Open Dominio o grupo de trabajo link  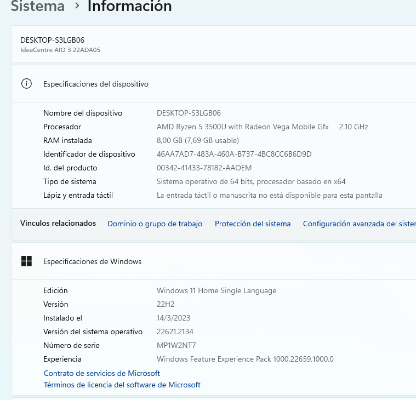(155, 224)
